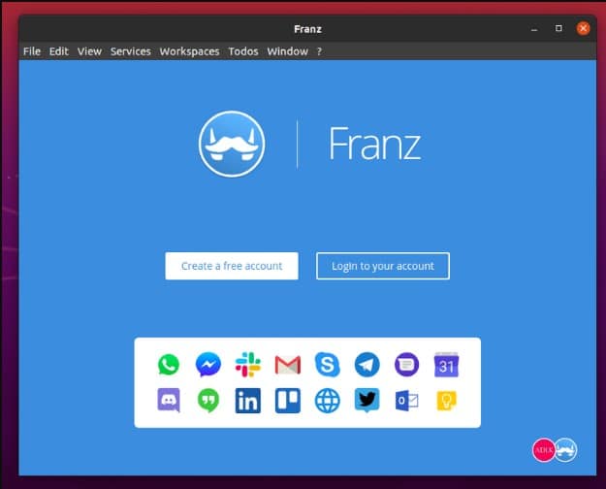Image resolution: width=606 pixels, height=489 pixels.
Task: Click Login to your account button
Action: pyautogui.click(x=383, y=266)
